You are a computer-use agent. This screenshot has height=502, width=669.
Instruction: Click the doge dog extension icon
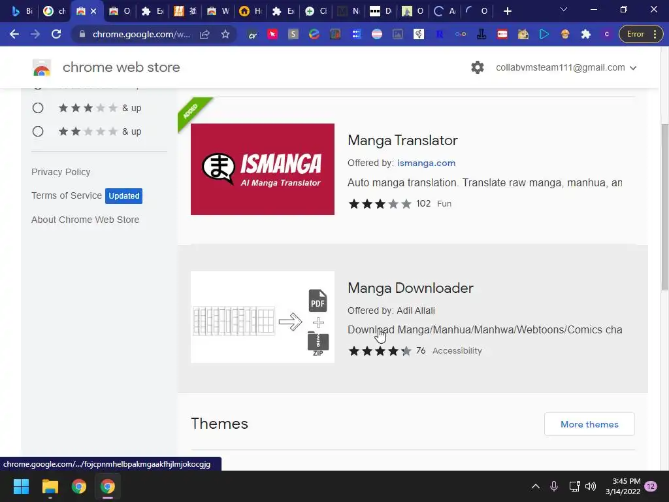point(523,34)
